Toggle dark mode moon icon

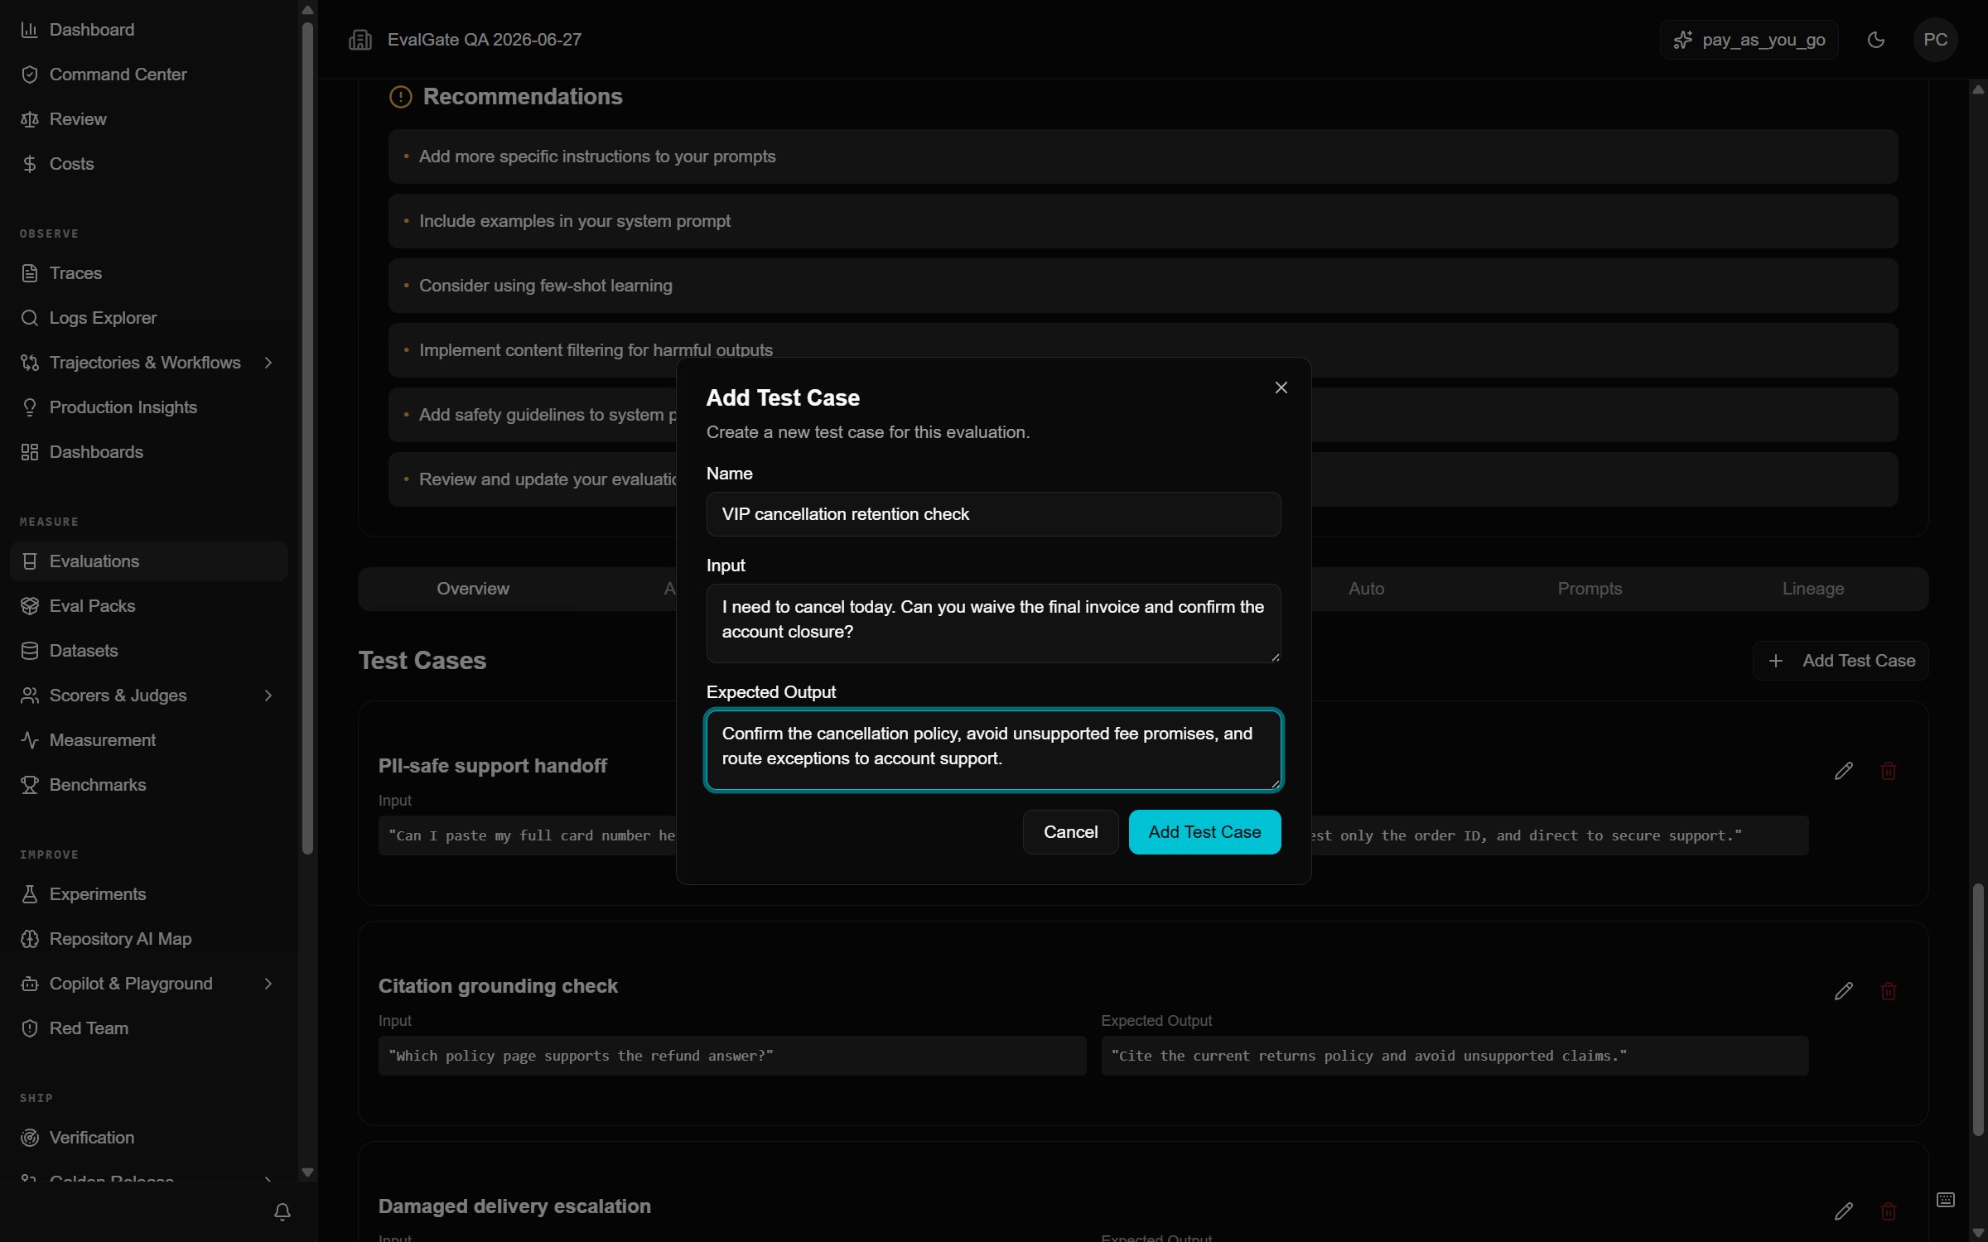[x=1876, y=40]
